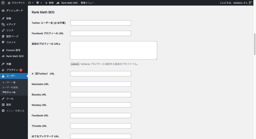This screenshot has height=139, width=256.
Task: Click the Mastodon URL label
Action: (x=40, y=84)
